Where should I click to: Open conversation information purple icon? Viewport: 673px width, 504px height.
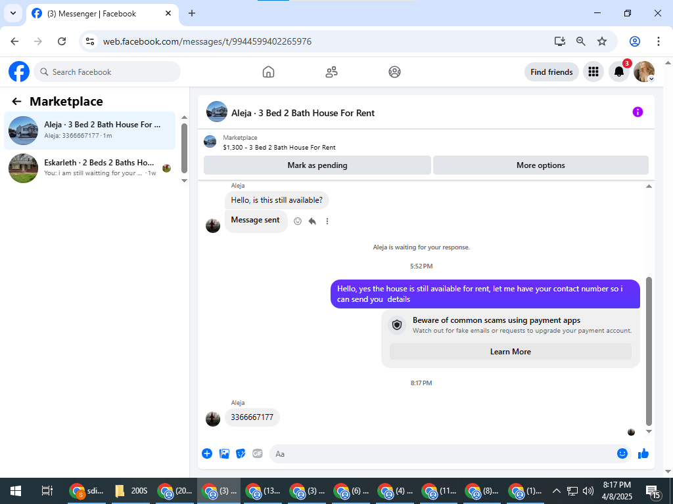[x=638, y=112]
